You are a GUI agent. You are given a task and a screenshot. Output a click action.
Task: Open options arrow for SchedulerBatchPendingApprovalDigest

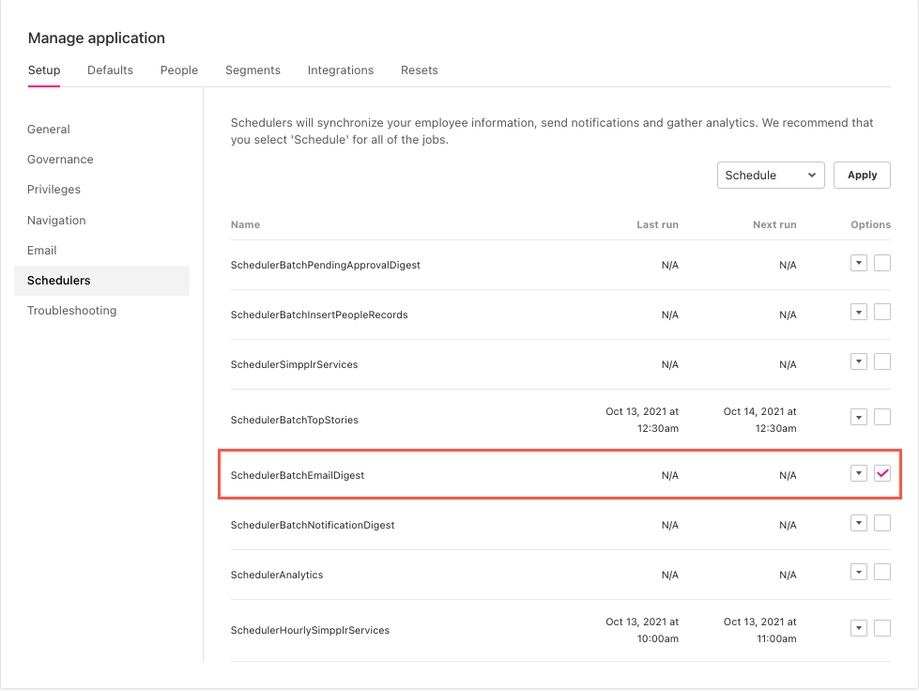[859, 263]
